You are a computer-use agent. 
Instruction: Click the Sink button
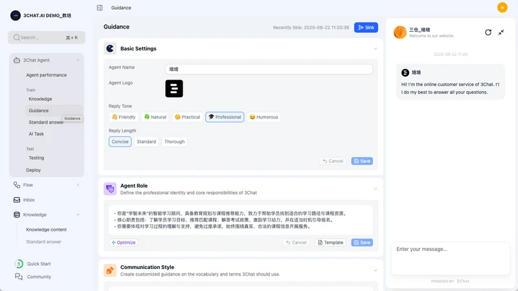366,27
